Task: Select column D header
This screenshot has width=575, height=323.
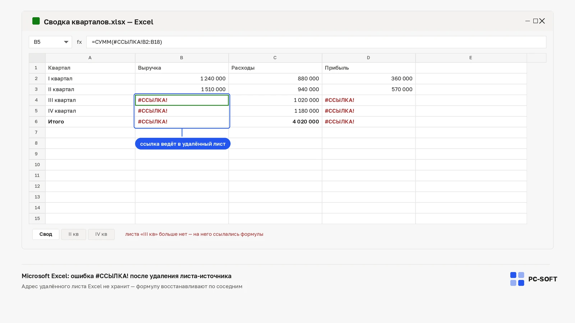Action: tap(369, 58)
